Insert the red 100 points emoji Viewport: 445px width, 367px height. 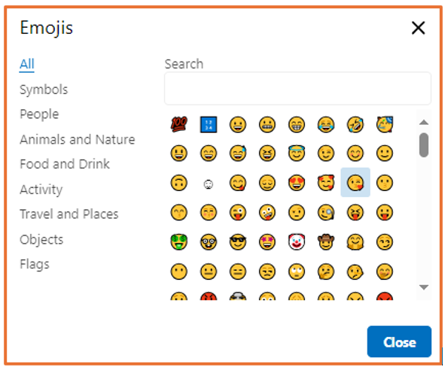pos(178,124)
